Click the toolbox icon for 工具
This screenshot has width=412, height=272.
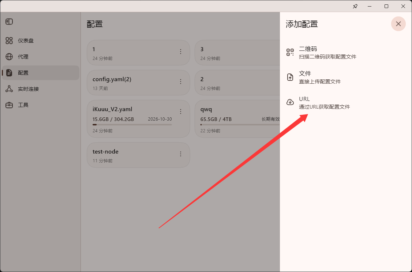point(9,105)
